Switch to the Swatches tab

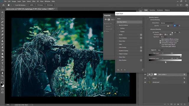pyautogui.click(x=152, y=10)
